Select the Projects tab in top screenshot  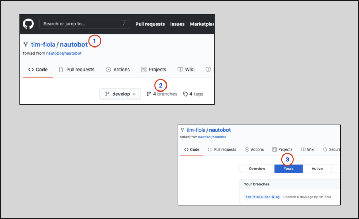coord(154,70)
